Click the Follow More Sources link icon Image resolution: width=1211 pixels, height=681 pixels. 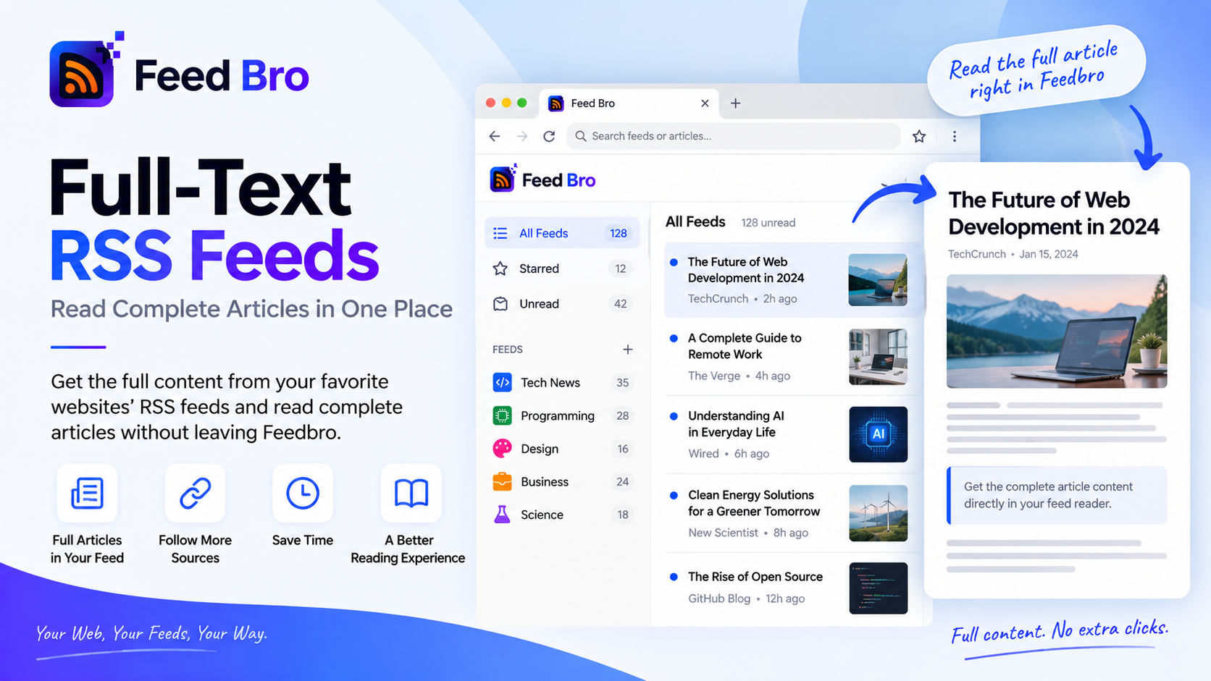pos(195,494)
